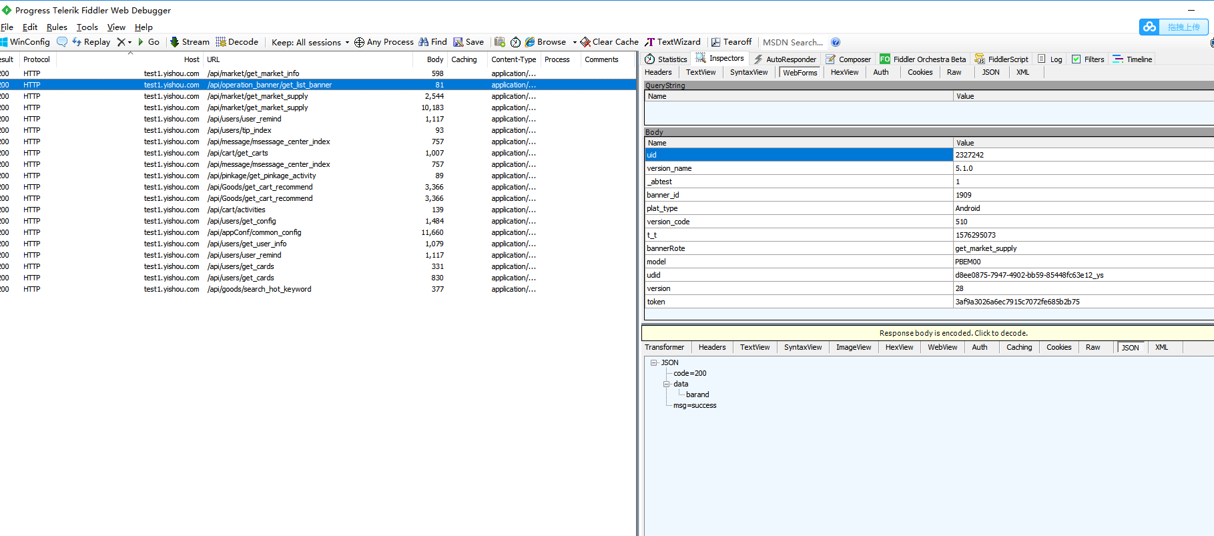Viewport: 1214px width, 536px height.
Task: Open the File menu
Action: pyautogui.click(x=7, y=27)
